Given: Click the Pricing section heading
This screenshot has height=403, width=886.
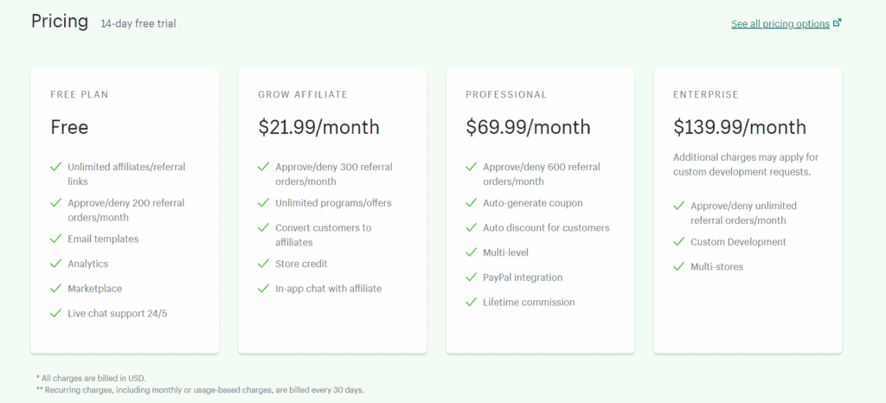Looking at the screenshot, I should (x=60, y=22).
